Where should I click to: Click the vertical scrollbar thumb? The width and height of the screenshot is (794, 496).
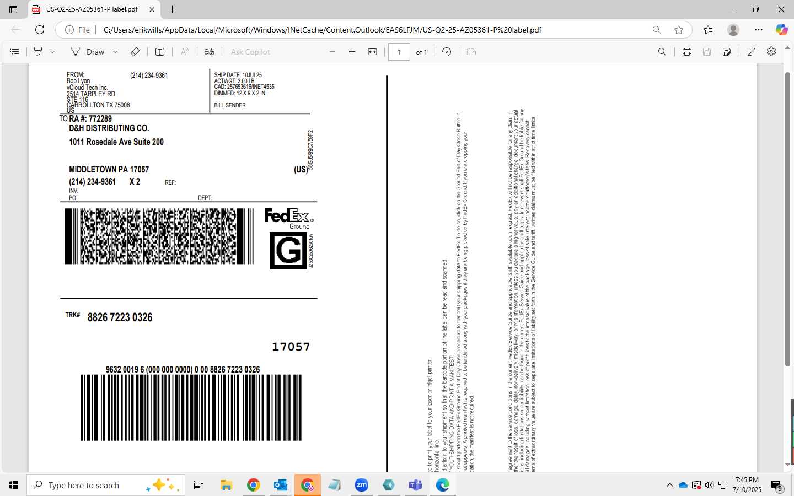pos(788,219)
